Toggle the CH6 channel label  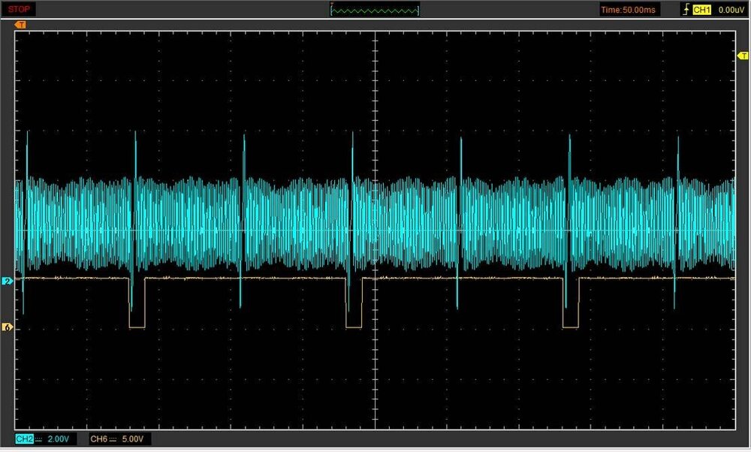99,438
